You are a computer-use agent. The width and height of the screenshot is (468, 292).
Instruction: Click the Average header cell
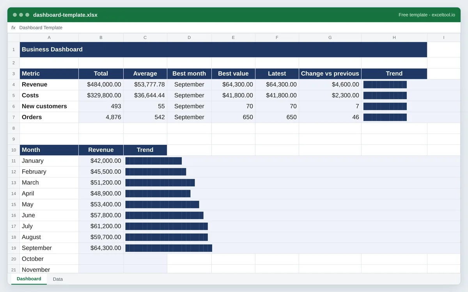click(x=145, y=74)
